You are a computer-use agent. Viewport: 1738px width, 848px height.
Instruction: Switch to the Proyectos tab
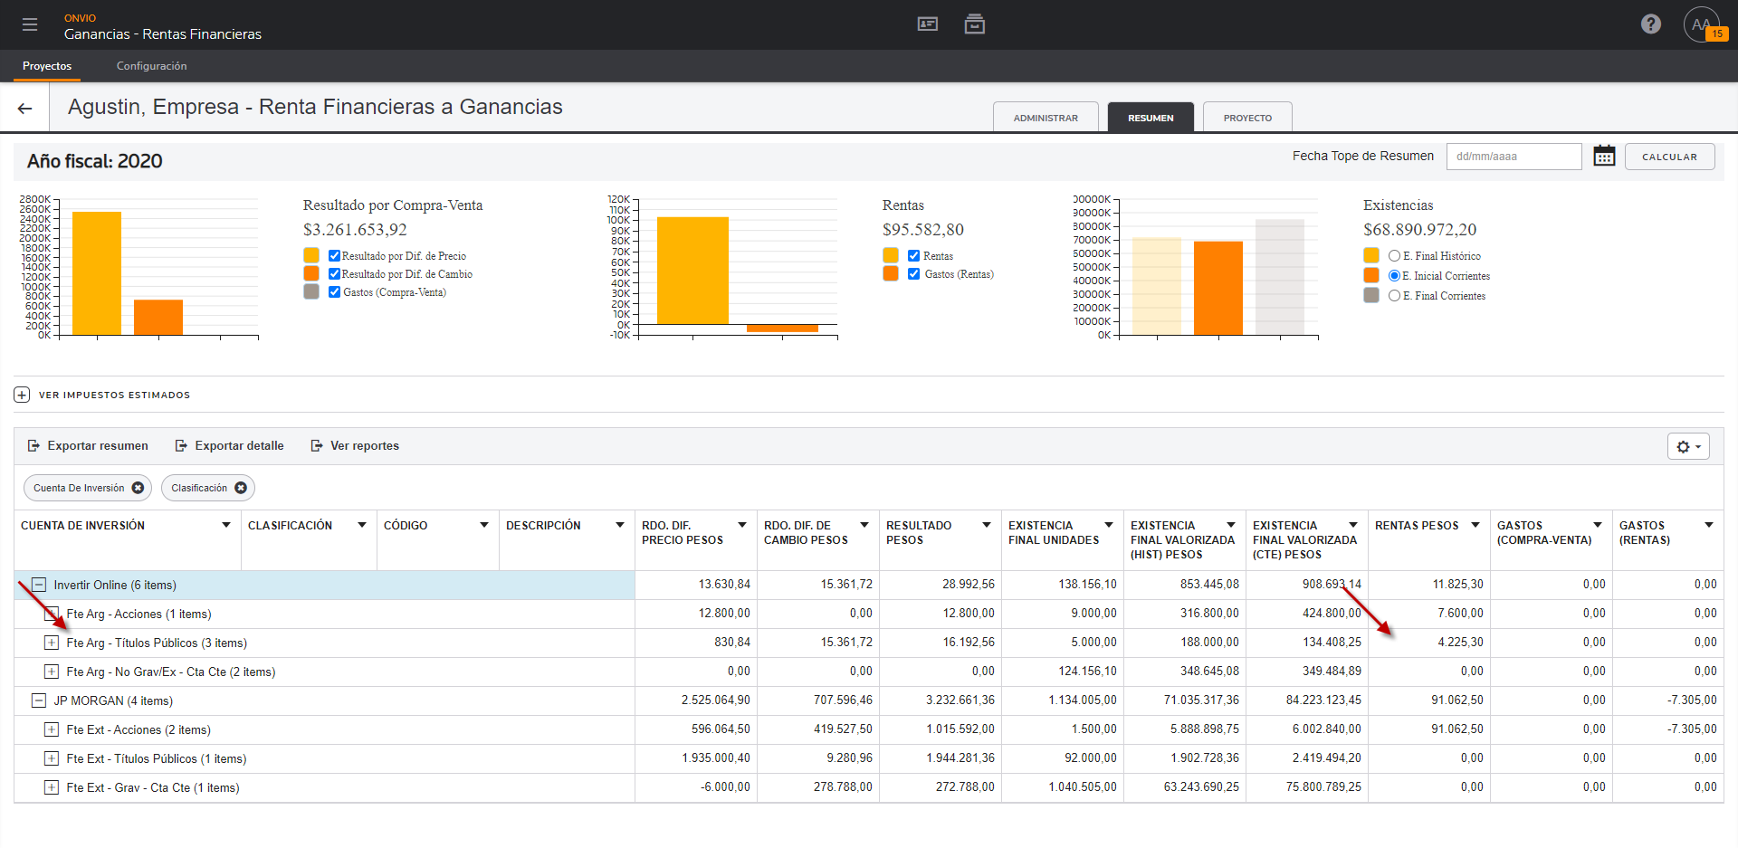coord(47,66)
